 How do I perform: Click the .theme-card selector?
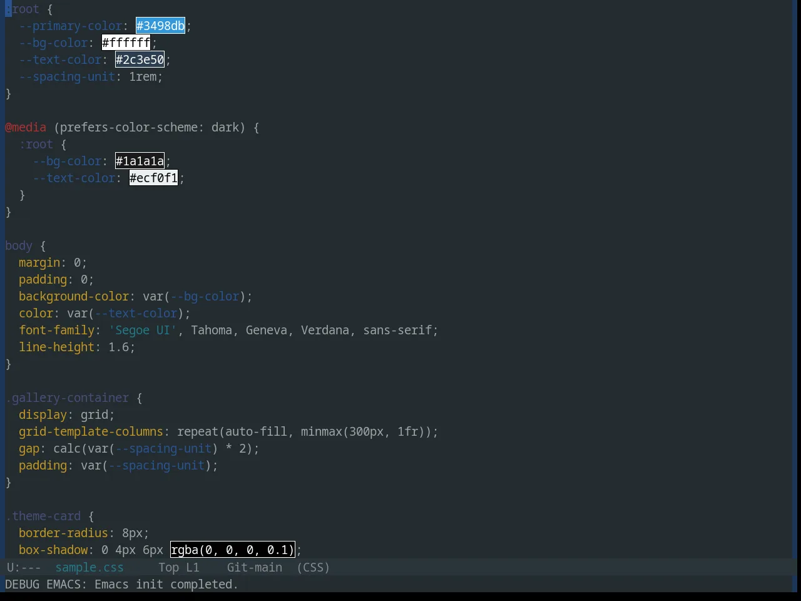(x=43, y=516)
